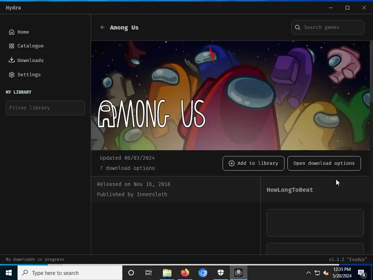The width and height of the screenshot is (373, 280).
Task: Click the Catalogue grid icon in the sidebar
Action: (11, 46)
